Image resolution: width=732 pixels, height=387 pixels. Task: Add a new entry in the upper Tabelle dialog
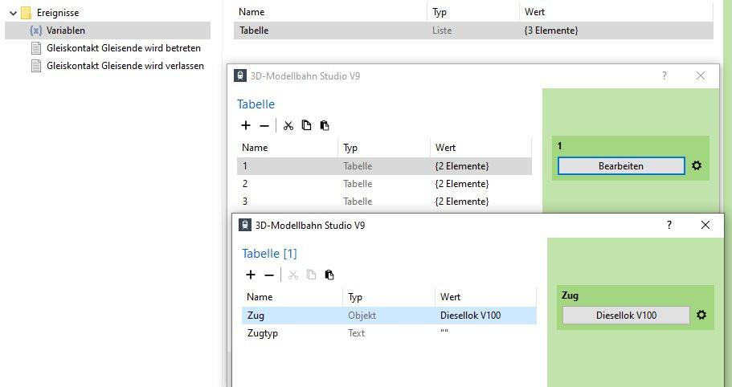point(246,125)
